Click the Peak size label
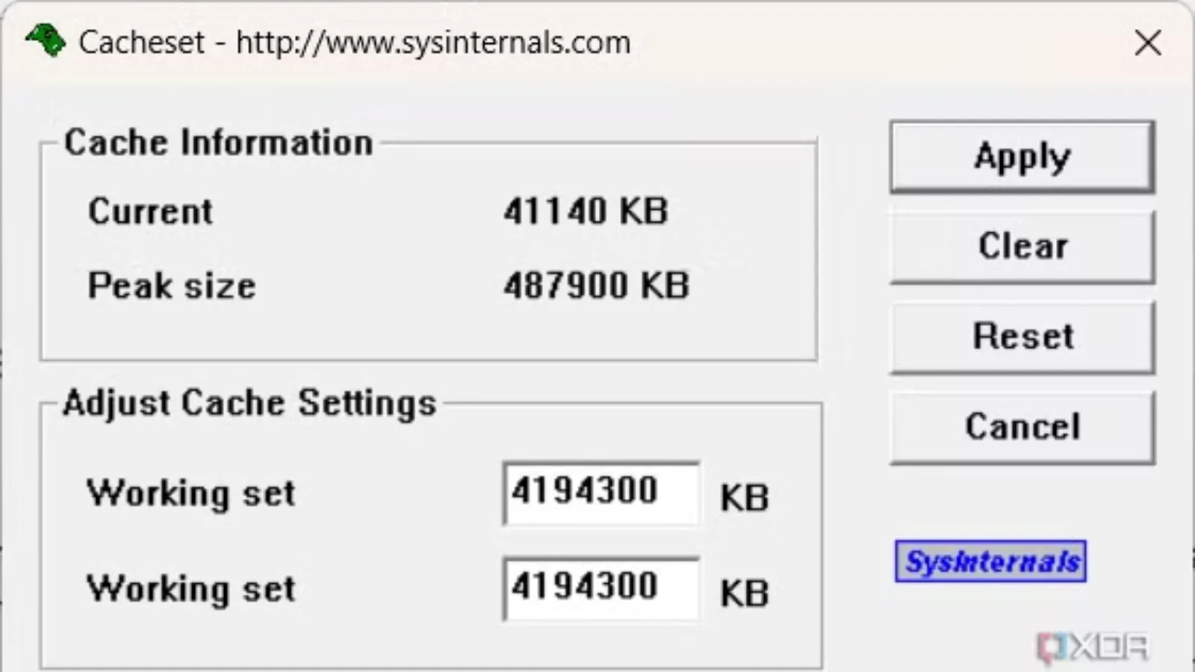The width and height of the screenshot is (1195, 672). (172, 286)
